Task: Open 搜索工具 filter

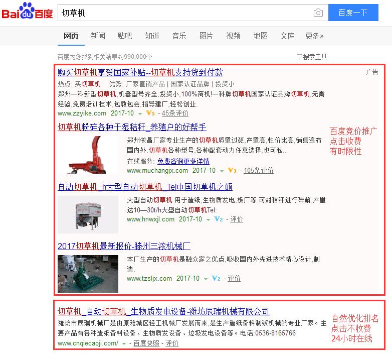Action: [315, 57]
